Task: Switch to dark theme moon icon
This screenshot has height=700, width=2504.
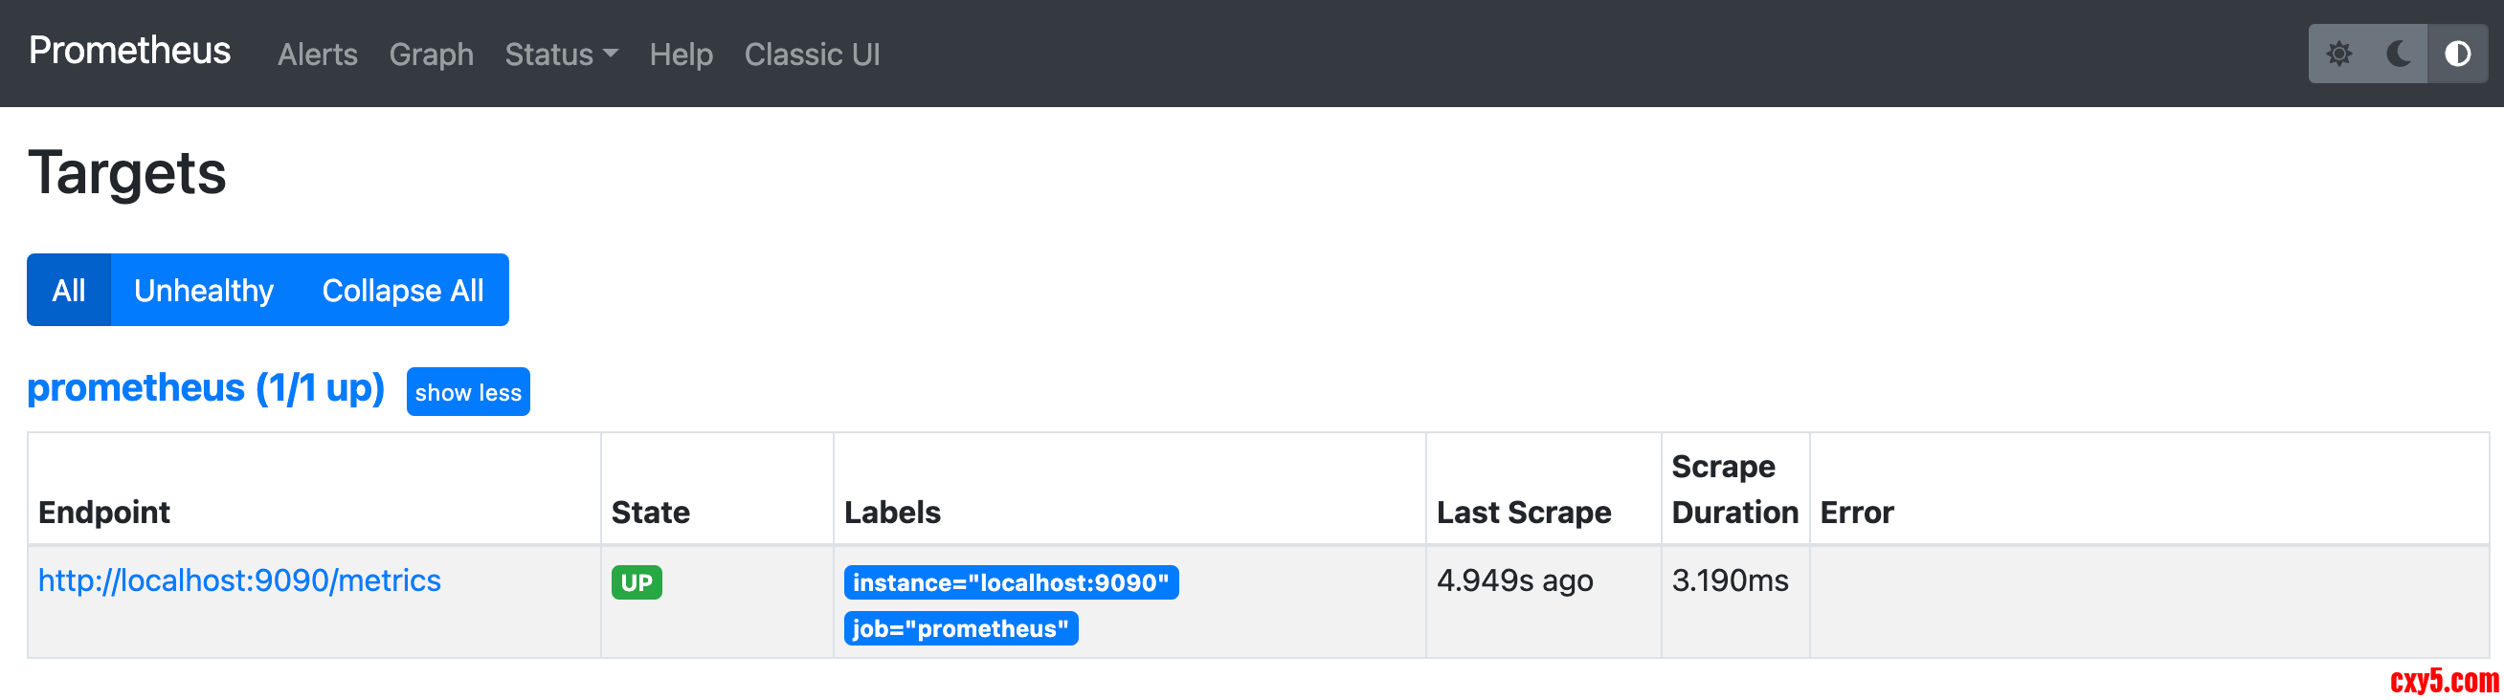Action: pos(2398,54)
